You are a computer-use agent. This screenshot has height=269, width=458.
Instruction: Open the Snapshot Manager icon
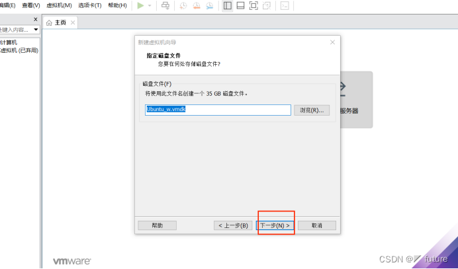(210, 5)
